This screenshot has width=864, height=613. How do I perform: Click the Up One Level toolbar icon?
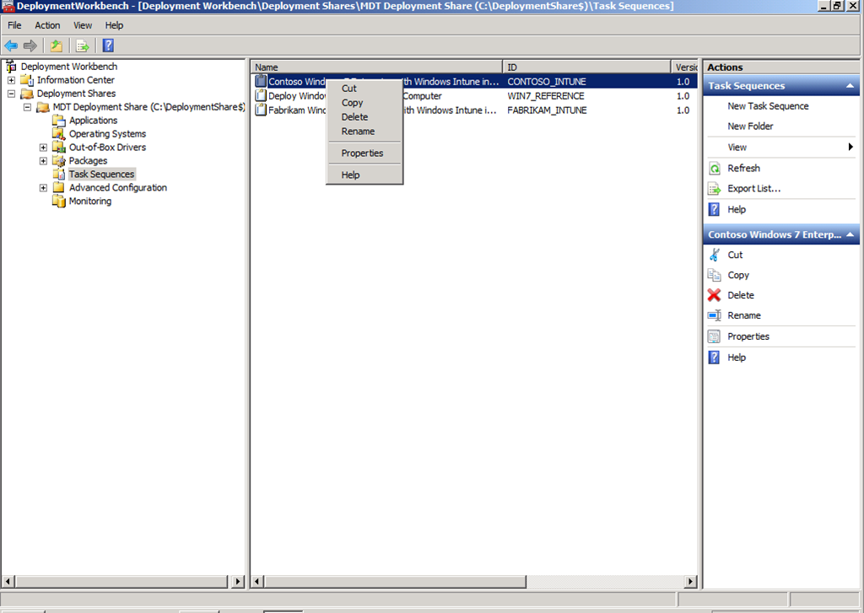pyautogui.click(x=56, y=46)
